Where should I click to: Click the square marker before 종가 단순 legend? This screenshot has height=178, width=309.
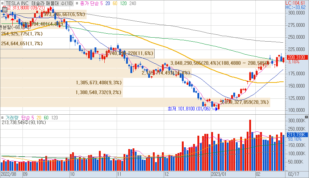coord(77,3)
